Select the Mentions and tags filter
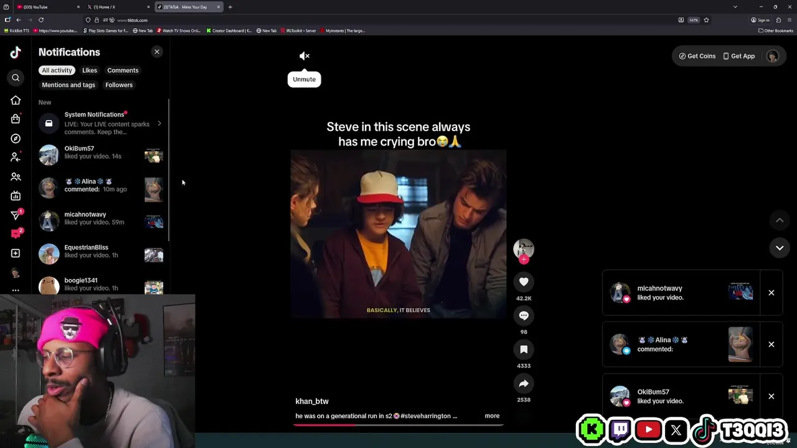 [x=68, y=85]
